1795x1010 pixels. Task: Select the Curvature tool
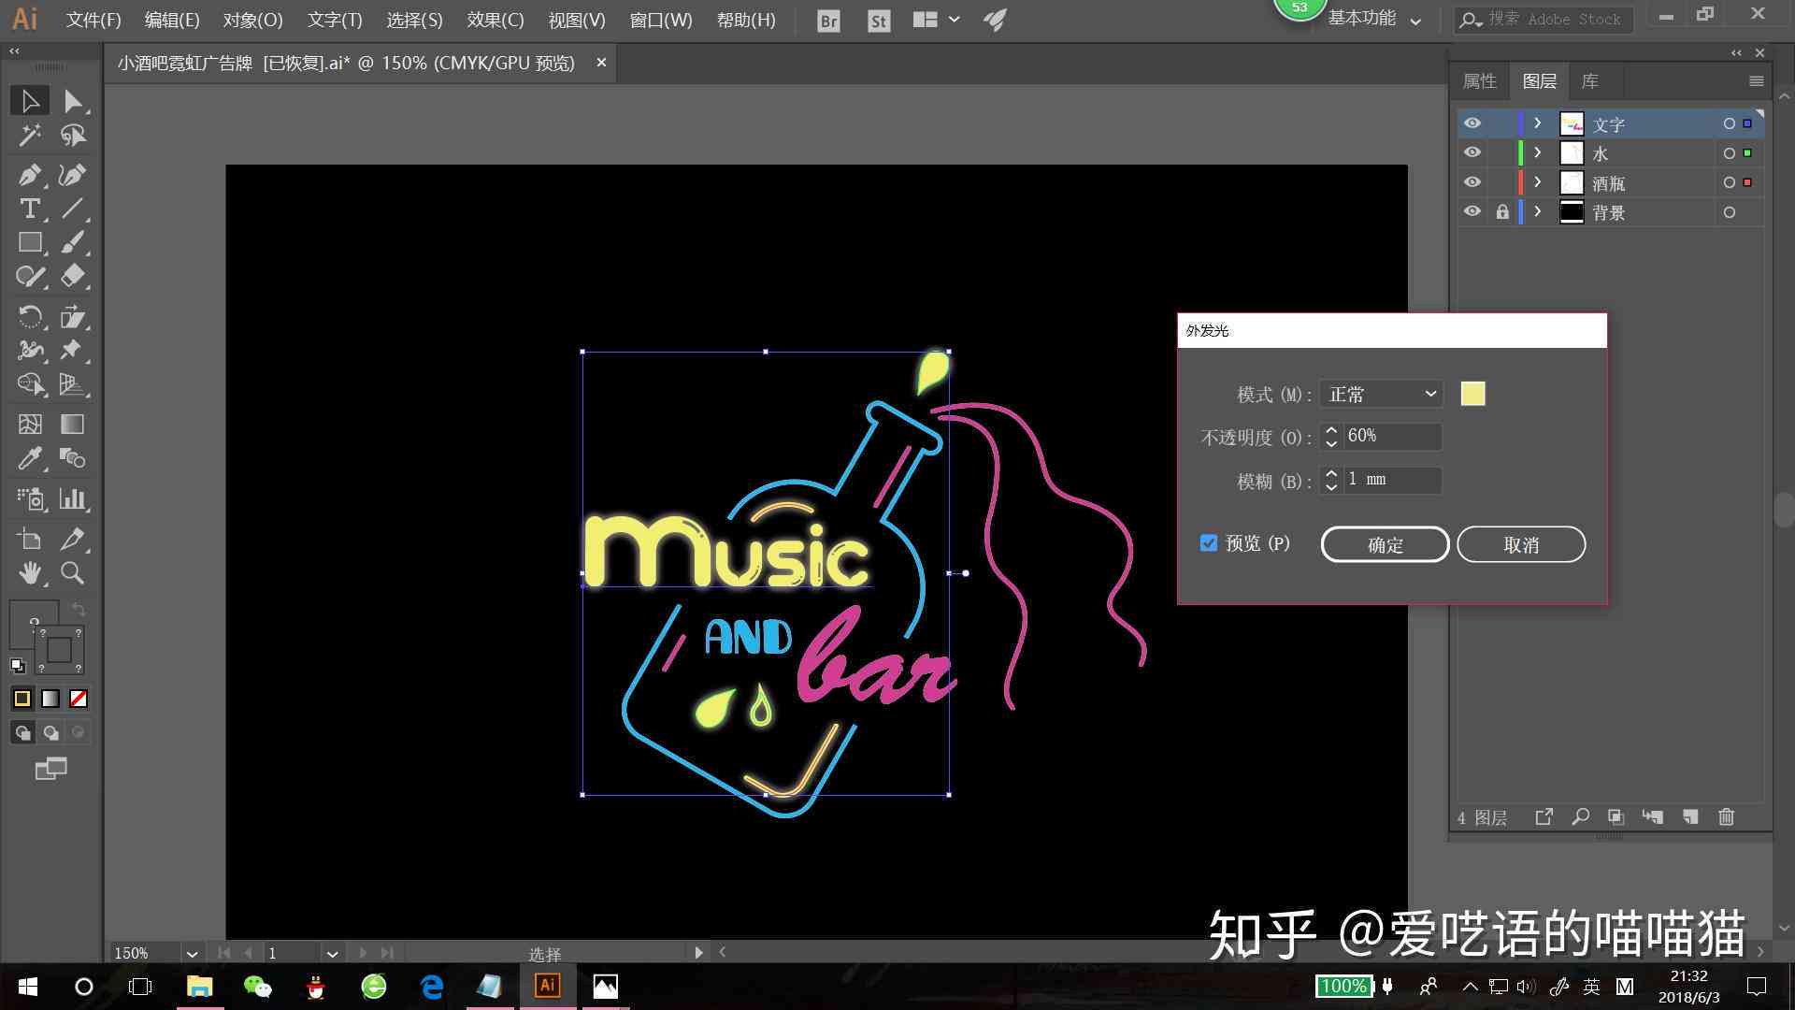(73, 175)
